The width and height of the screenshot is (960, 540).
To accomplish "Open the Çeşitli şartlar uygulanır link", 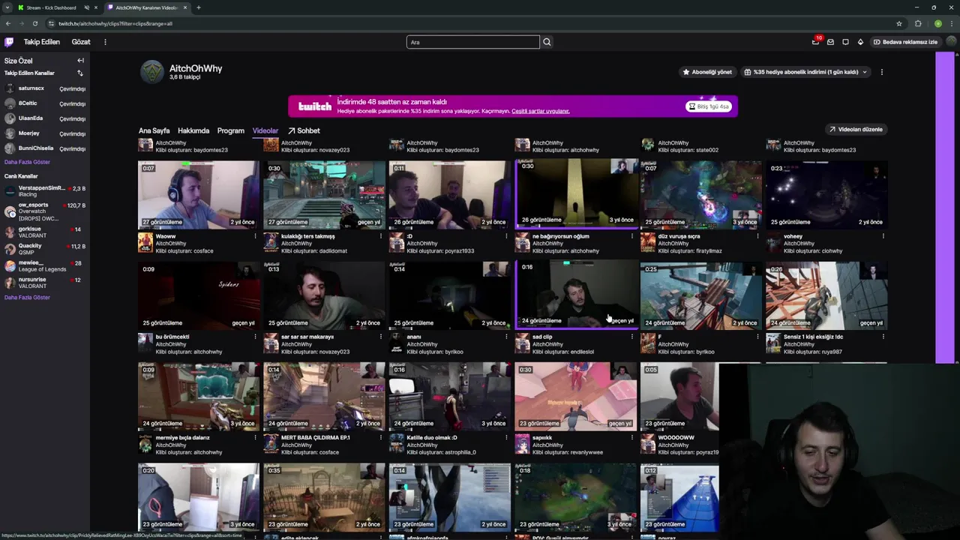I will 541,111.
